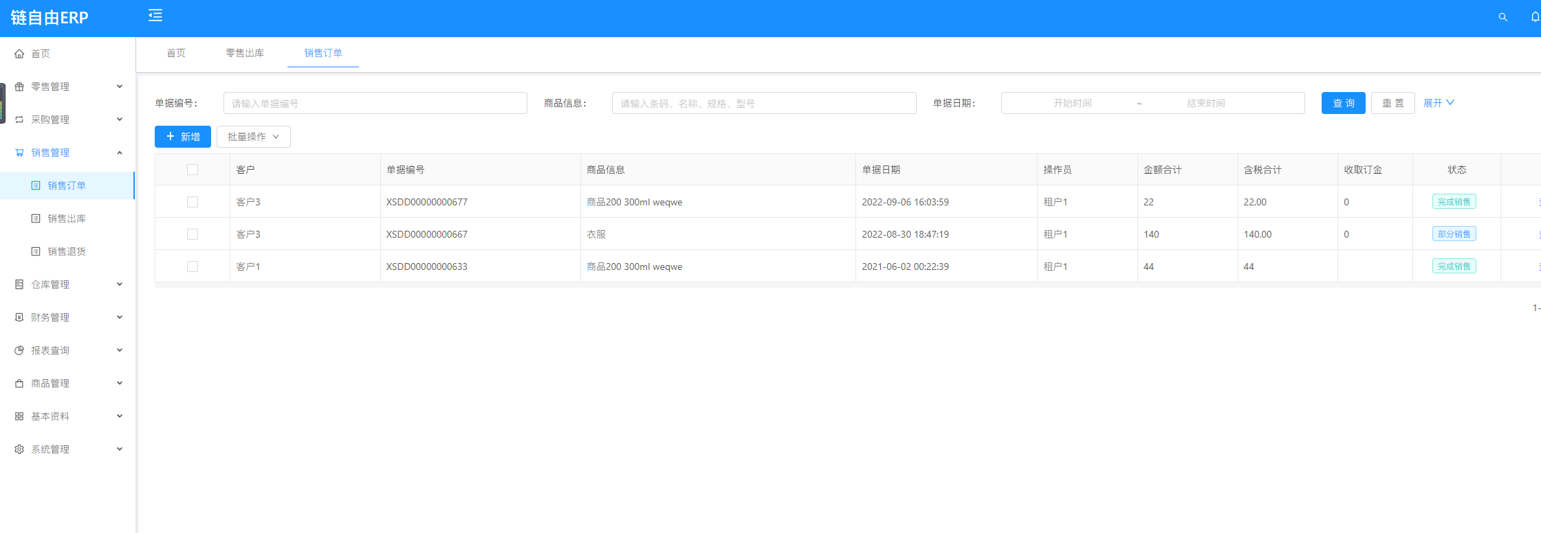The height and width of the screenshot is (533, 1541).
Task: Toggle the sidebar collapse icon
Action: pyautogui.click(x=155, y=15)
